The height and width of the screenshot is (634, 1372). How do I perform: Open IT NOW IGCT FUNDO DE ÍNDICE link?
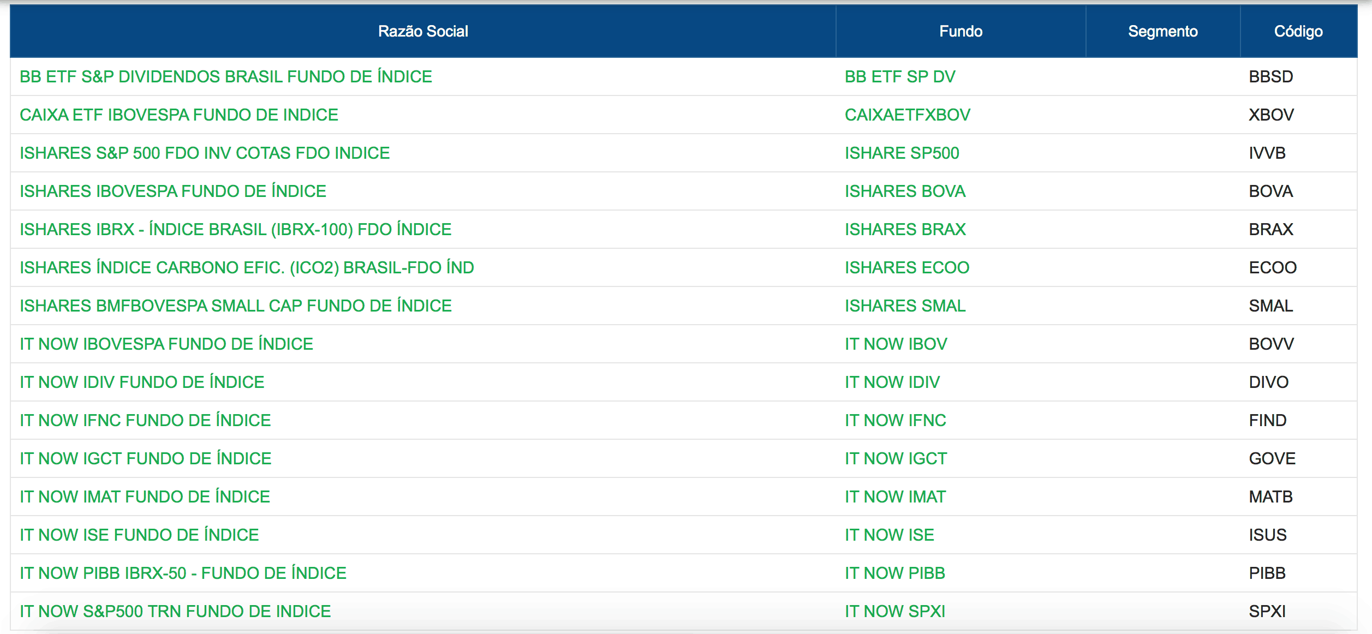click(146, 459)
